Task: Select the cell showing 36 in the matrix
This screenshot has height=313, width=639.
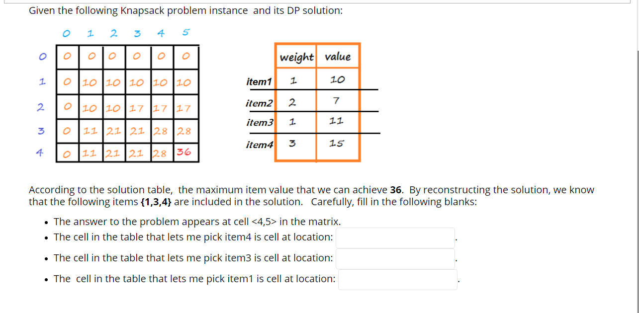Action: click(184, 152)
